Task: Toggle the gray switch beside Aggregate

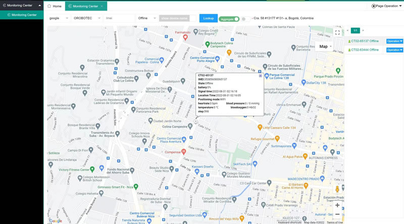Action: [245, 19]
